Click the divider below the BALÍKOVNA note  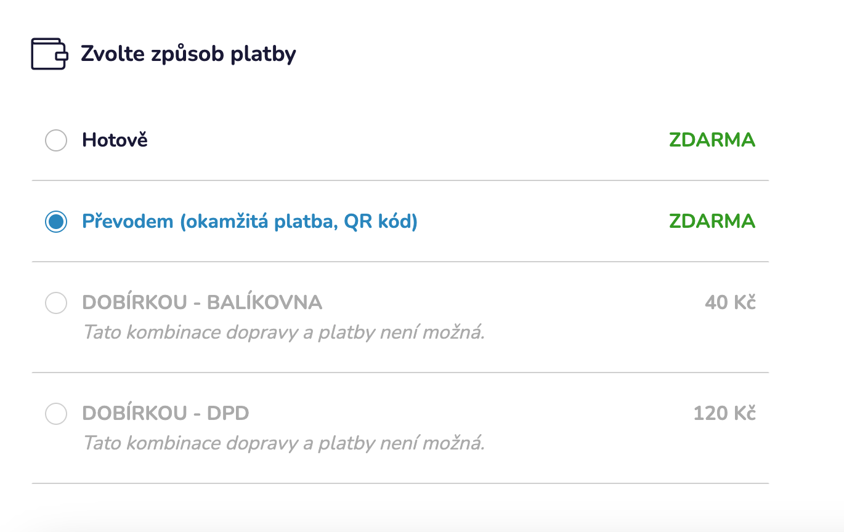pos(400,373)
